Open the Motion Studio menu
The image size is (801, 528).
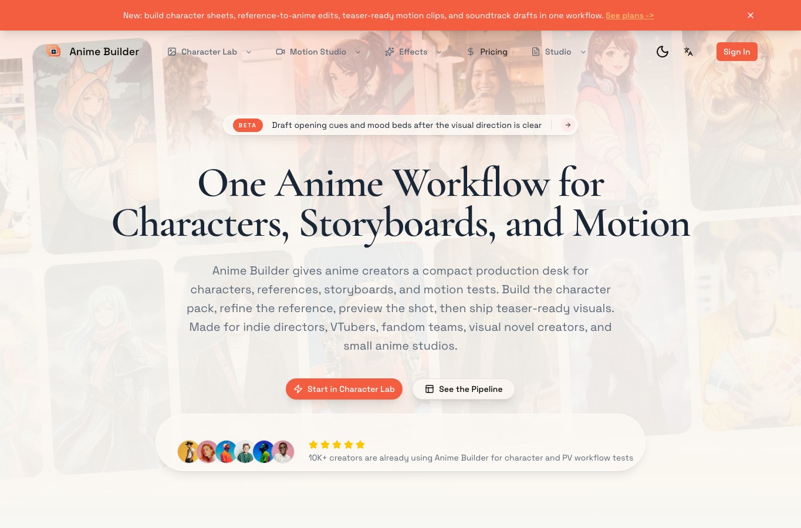319,52
